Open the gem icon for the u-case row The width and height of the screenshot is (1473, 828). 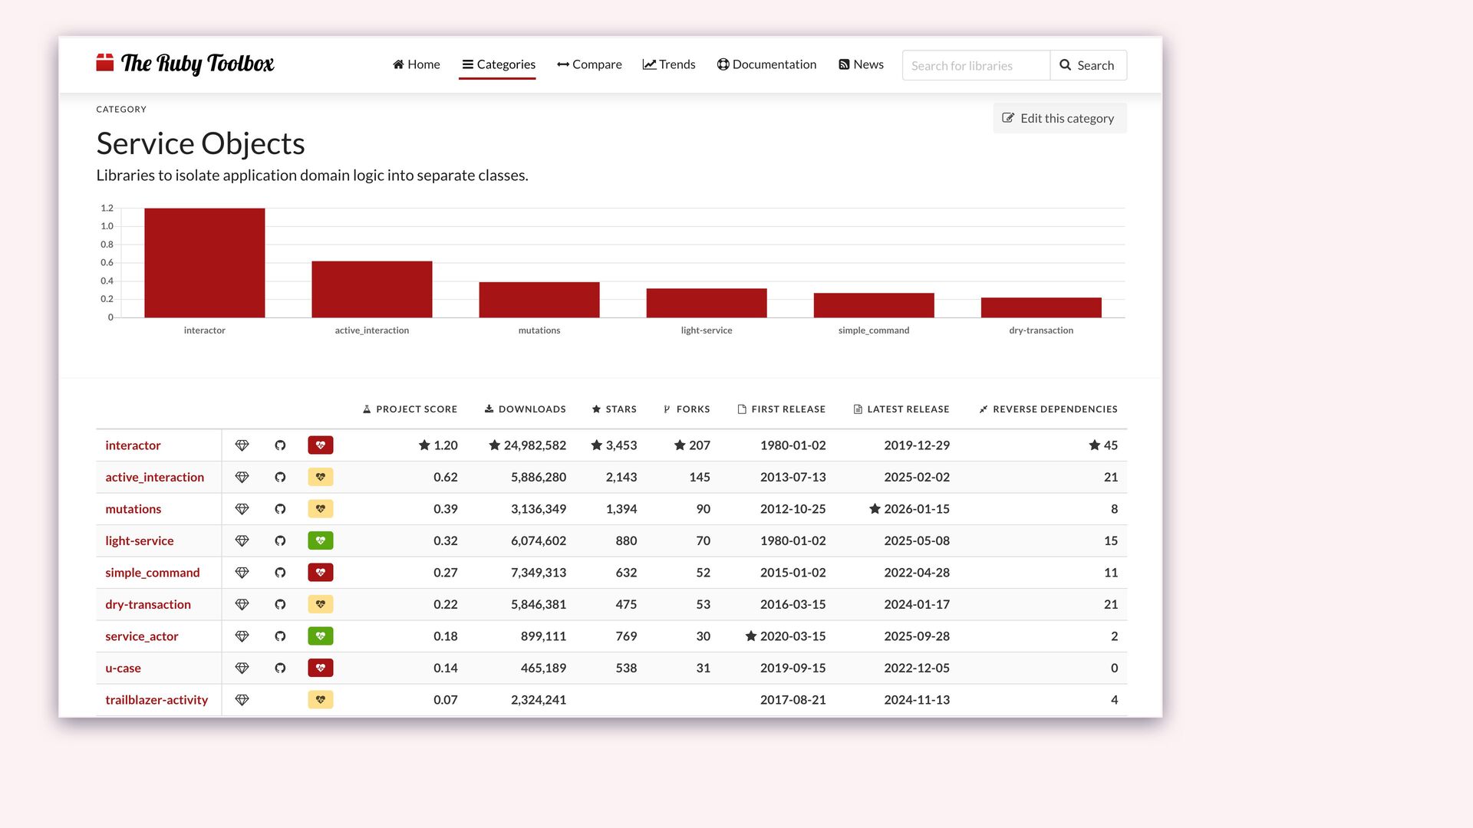point(242,669)
